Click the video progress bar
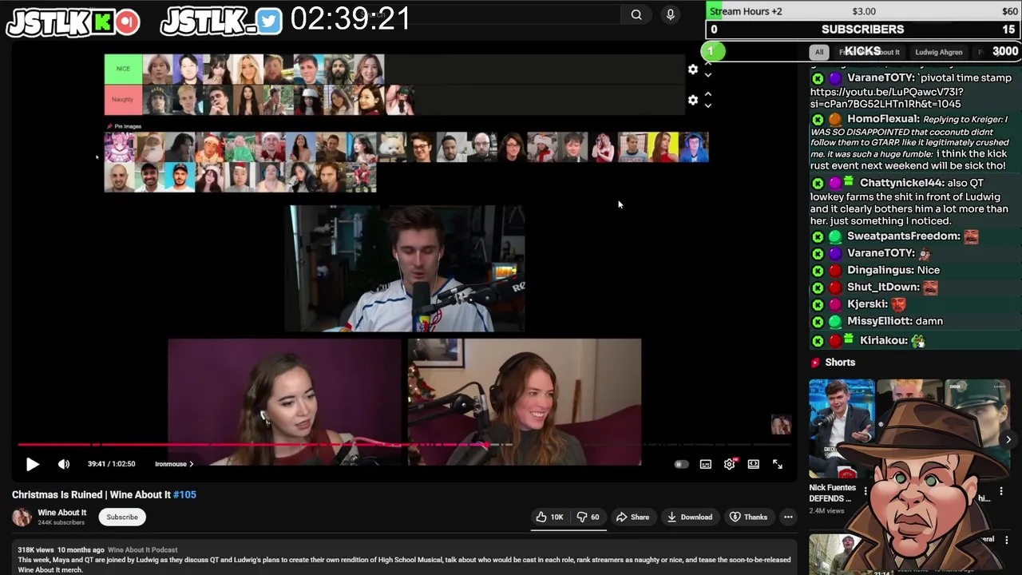1022x575 pixels. pyautogui.click(x=403, y=445)
